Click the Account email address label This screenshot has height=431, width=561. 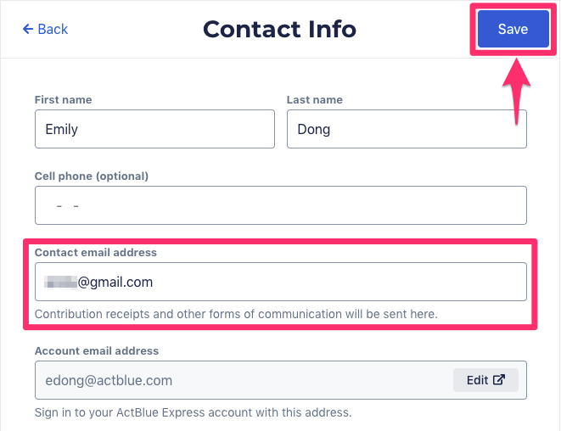click(97, 350)
